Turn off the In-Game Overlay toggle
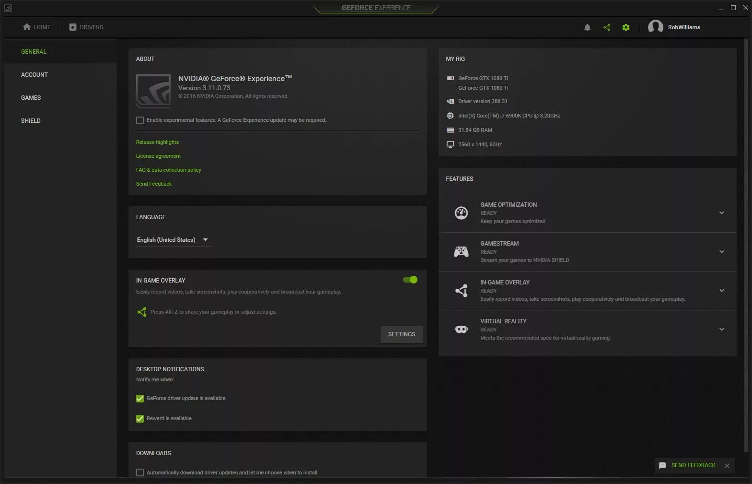 pos(410,280)
